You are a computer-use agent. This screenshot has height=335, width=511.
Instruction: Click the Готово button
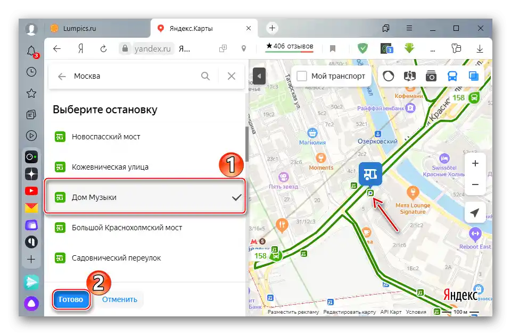pos(71,299)
